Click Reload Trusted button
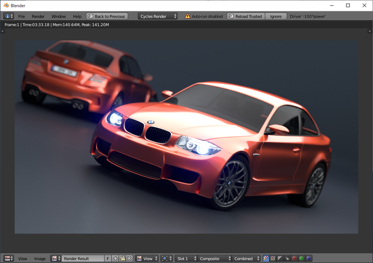Viewport: 373px width, 263px height. click(x=246, y=16)
